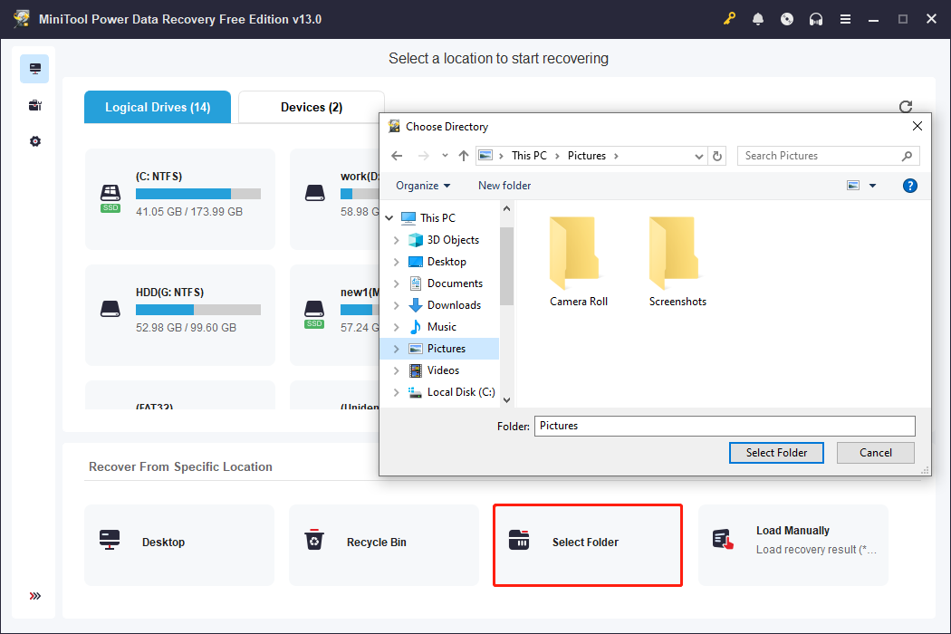Go forward in Choose Directory dialog
The height and width of the screenshot is (634, 951).
[x=423, y=156]
